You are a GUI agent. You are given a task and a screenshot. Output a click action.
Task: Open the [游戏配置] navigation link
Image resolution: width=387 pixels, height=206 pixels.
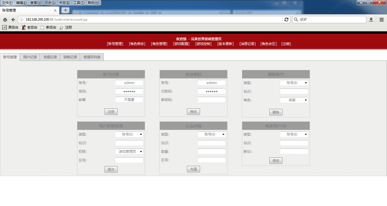click(181, 44)
